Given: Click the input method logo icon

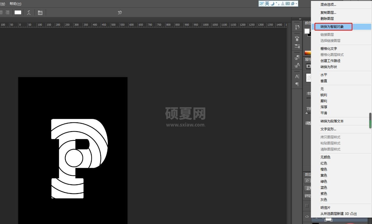Looking at the screenshot, I should click(262, 4).
